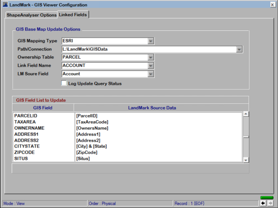278x208 pixels.
Task: Click the green status indicator bar
Action: [267, 197]
